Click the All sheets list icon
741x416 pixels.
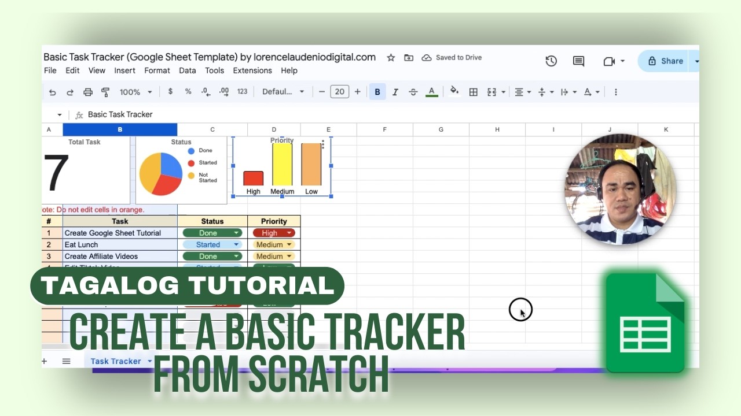click(x=67, y=361)
